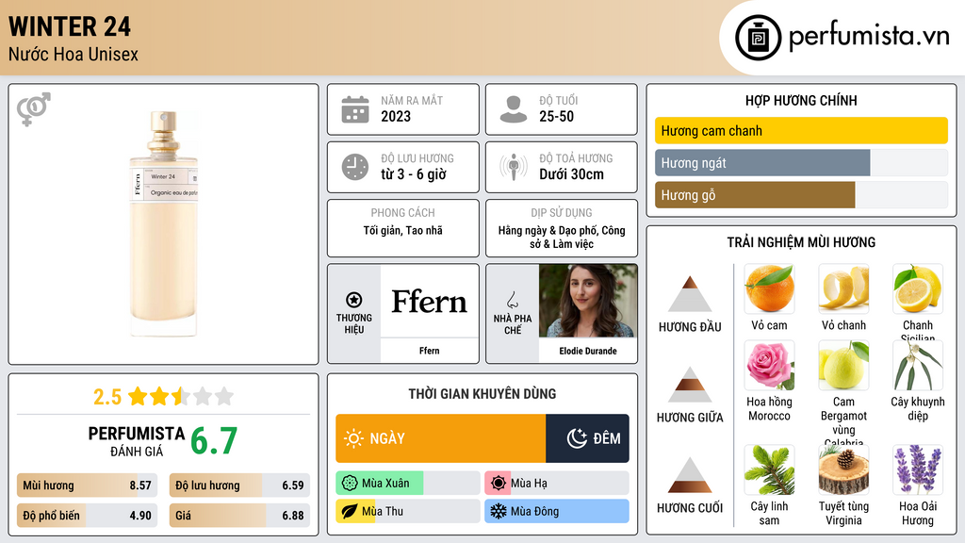Select the Cây khuynh diệp eucalyptus image
This screenshot has height=543, width=965.
(918, 366)
